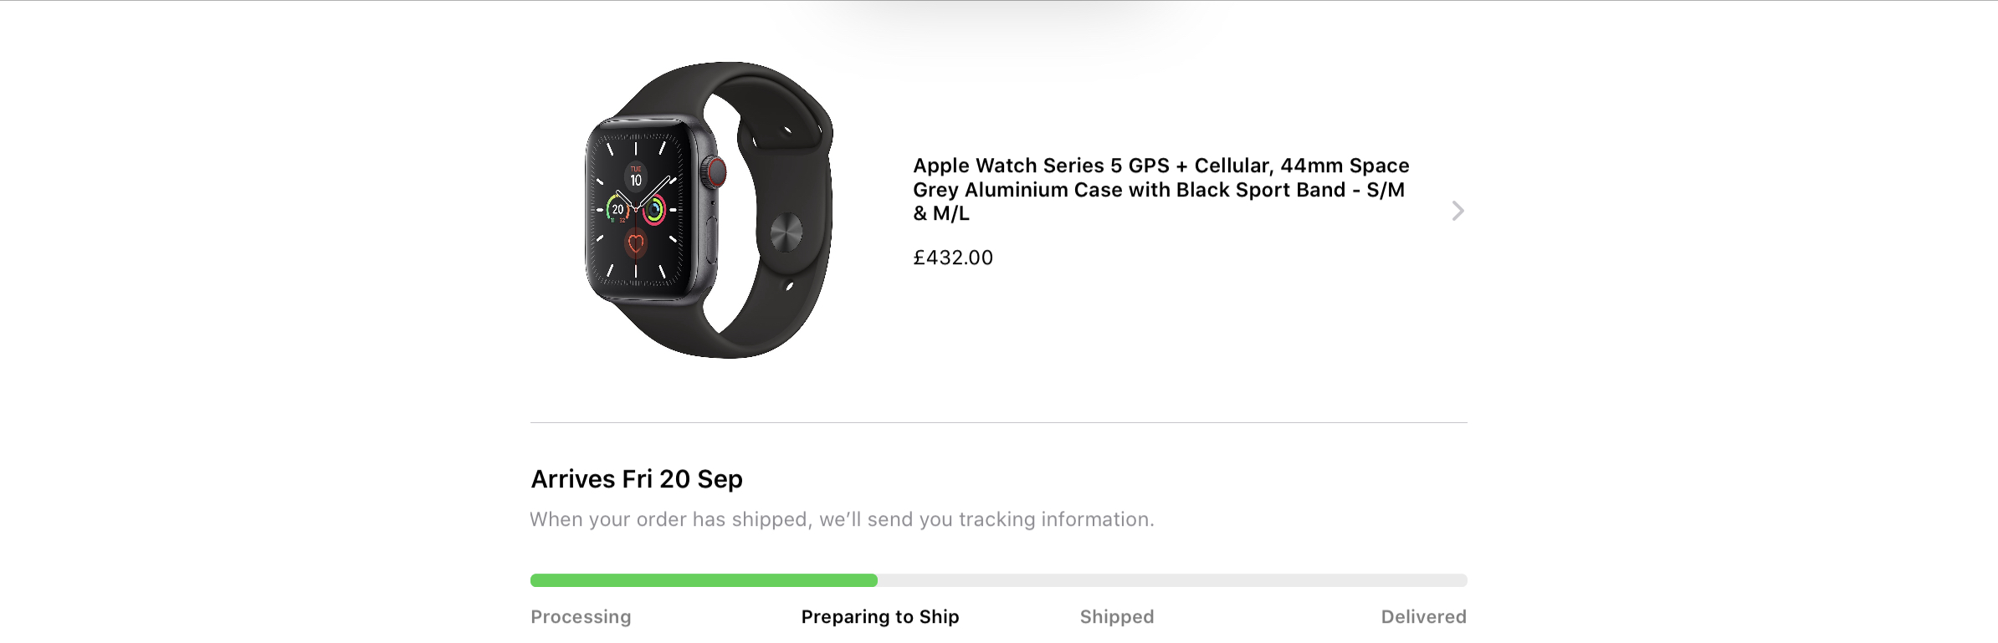Image resolution: width=1998 pixels, height=643 pixels.
Task: Click the side button below the Digital Crown
Action: click(711, 241)
